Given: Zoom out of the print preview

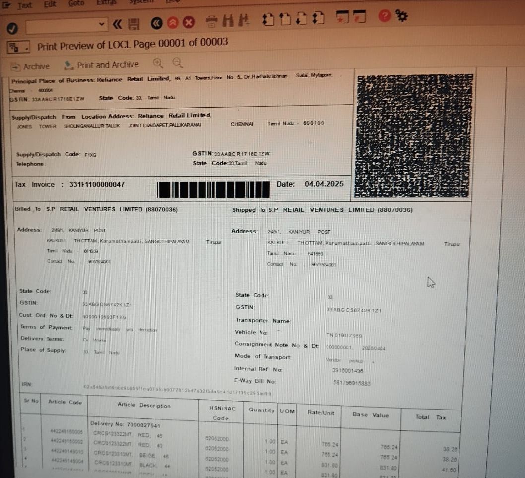Looking at the screenshot, I should tap(177, 62).
